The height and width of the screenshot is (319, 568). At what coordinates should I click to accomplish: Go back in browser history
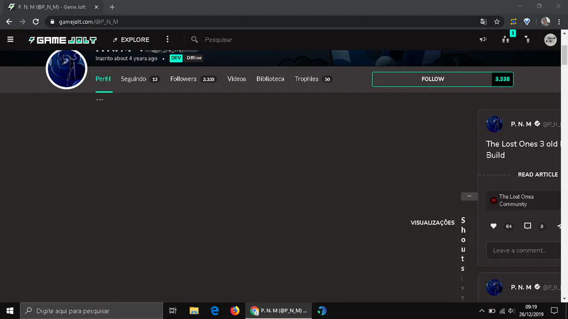pos(9,21)
